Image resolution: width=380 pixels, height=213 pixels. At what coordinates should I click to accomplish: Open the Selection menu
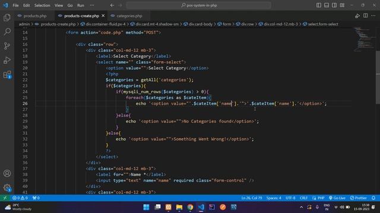[x=42, y=5]
